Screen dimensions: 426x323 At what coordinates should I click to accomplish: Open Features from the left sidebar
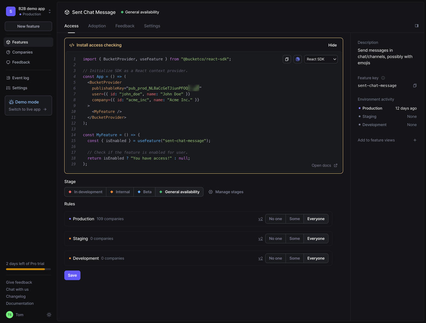(x=28, y=42)
